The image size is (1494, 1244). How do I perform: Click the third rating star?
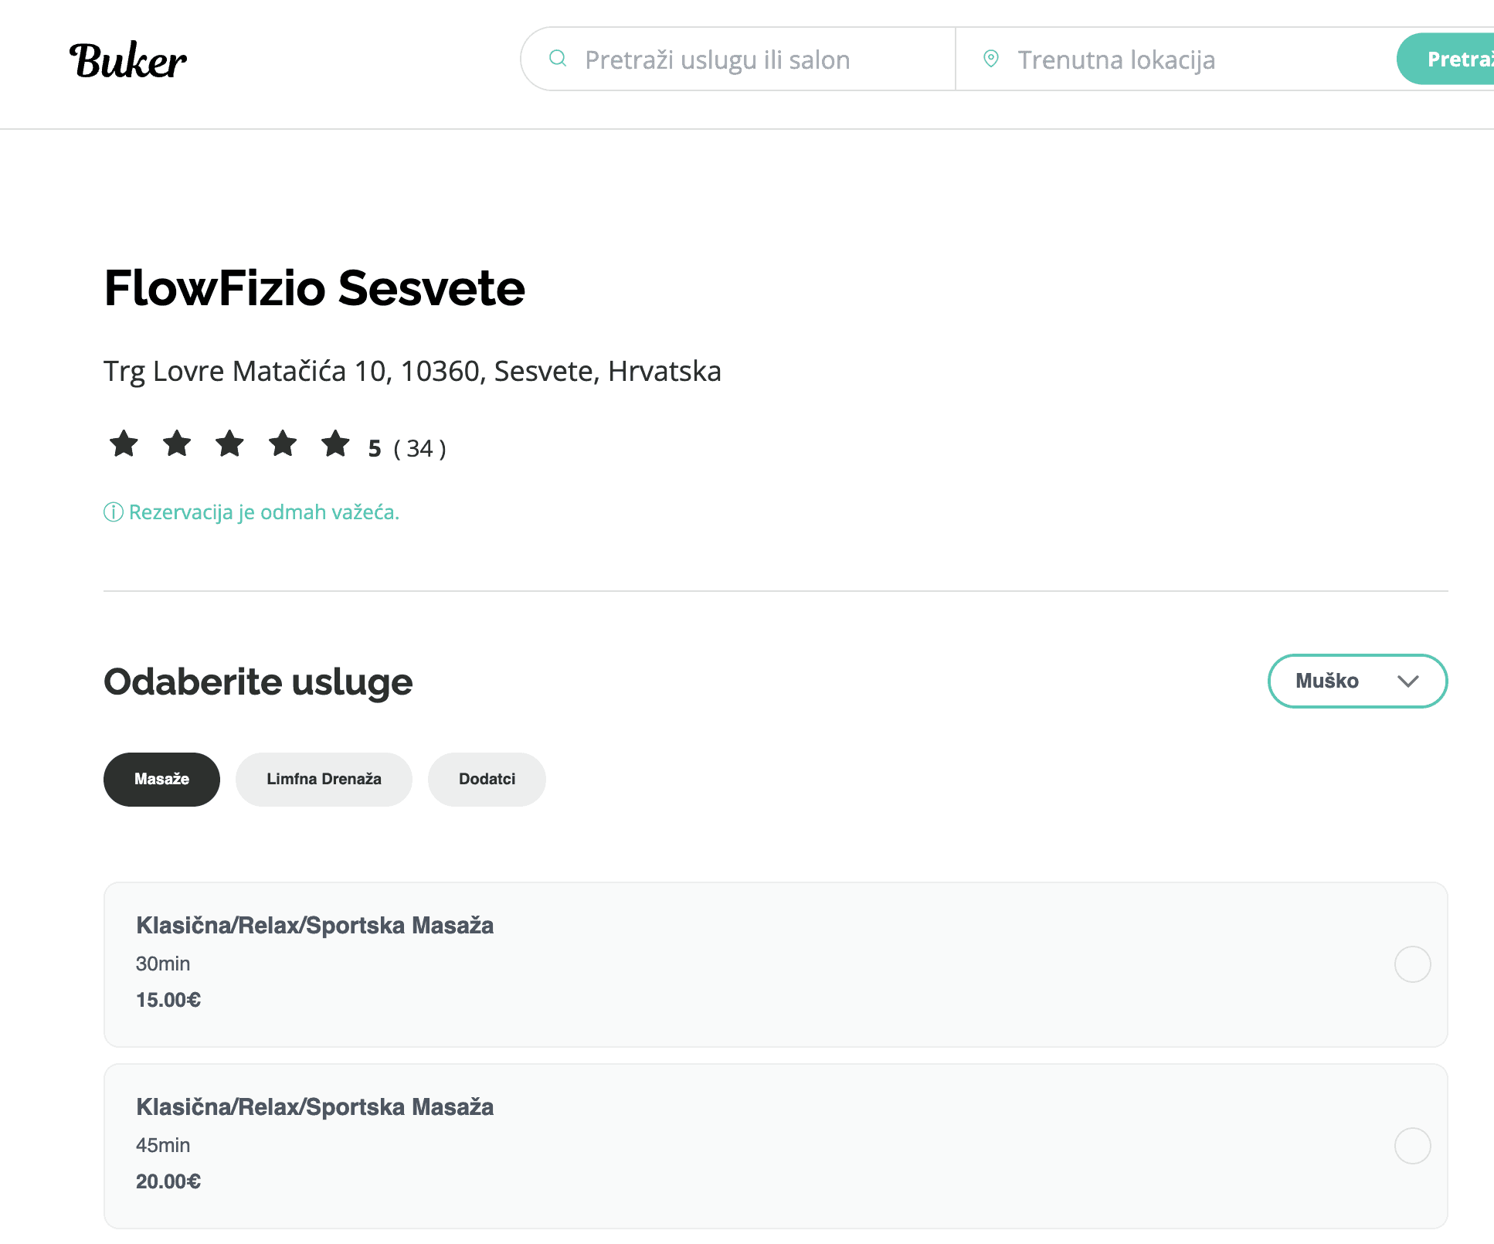229,444
